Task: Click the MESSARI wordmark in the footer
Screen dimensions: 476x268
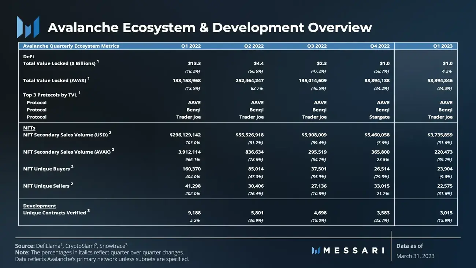Action: (x=354, y=250)
